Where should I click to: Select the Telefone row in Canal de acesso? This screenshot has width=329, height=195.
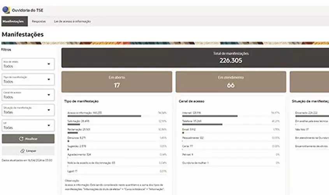pos(231,122)
